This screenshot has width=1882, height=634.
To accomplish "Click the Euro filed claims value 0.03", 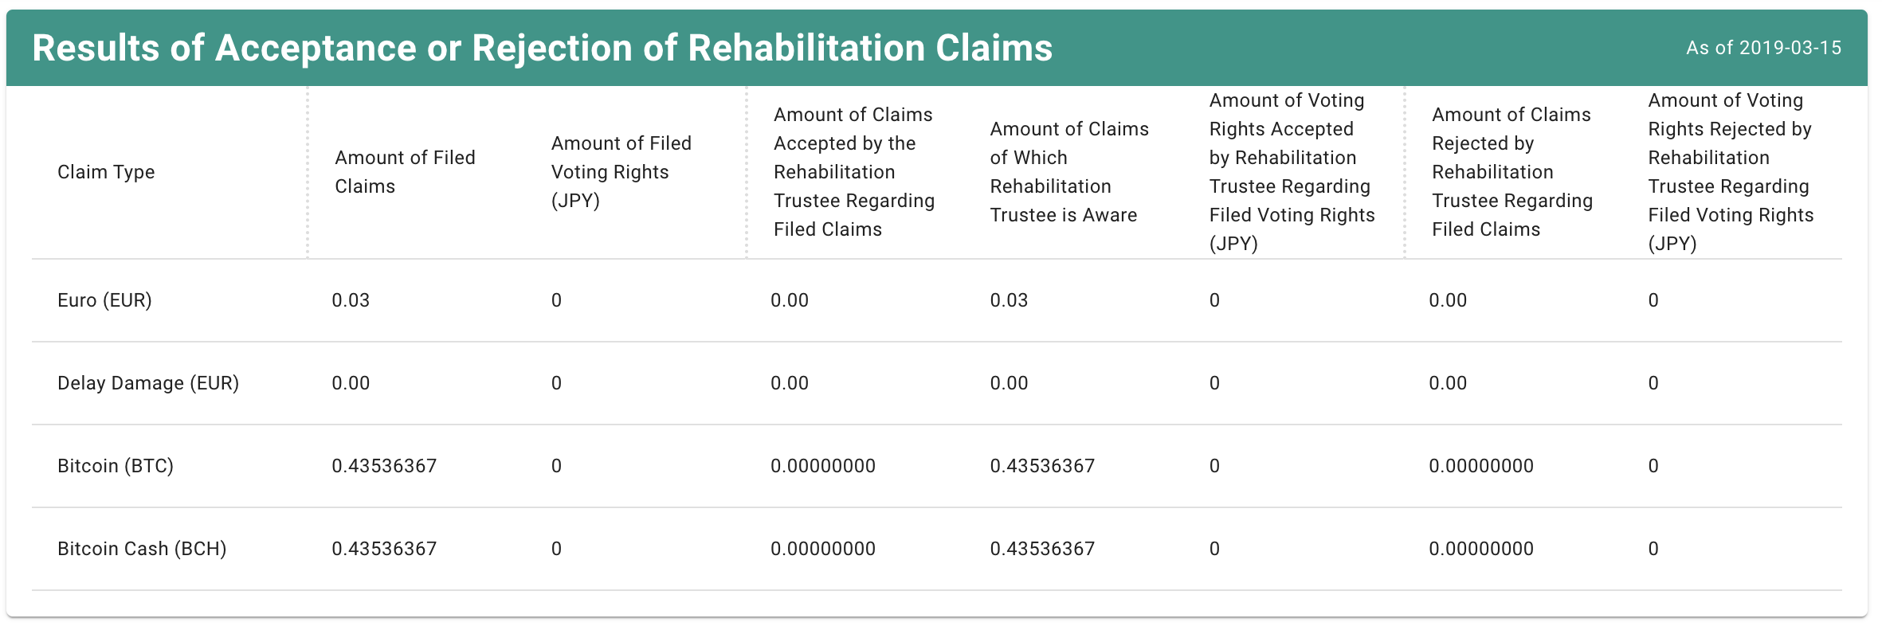I will pos(351,300).
